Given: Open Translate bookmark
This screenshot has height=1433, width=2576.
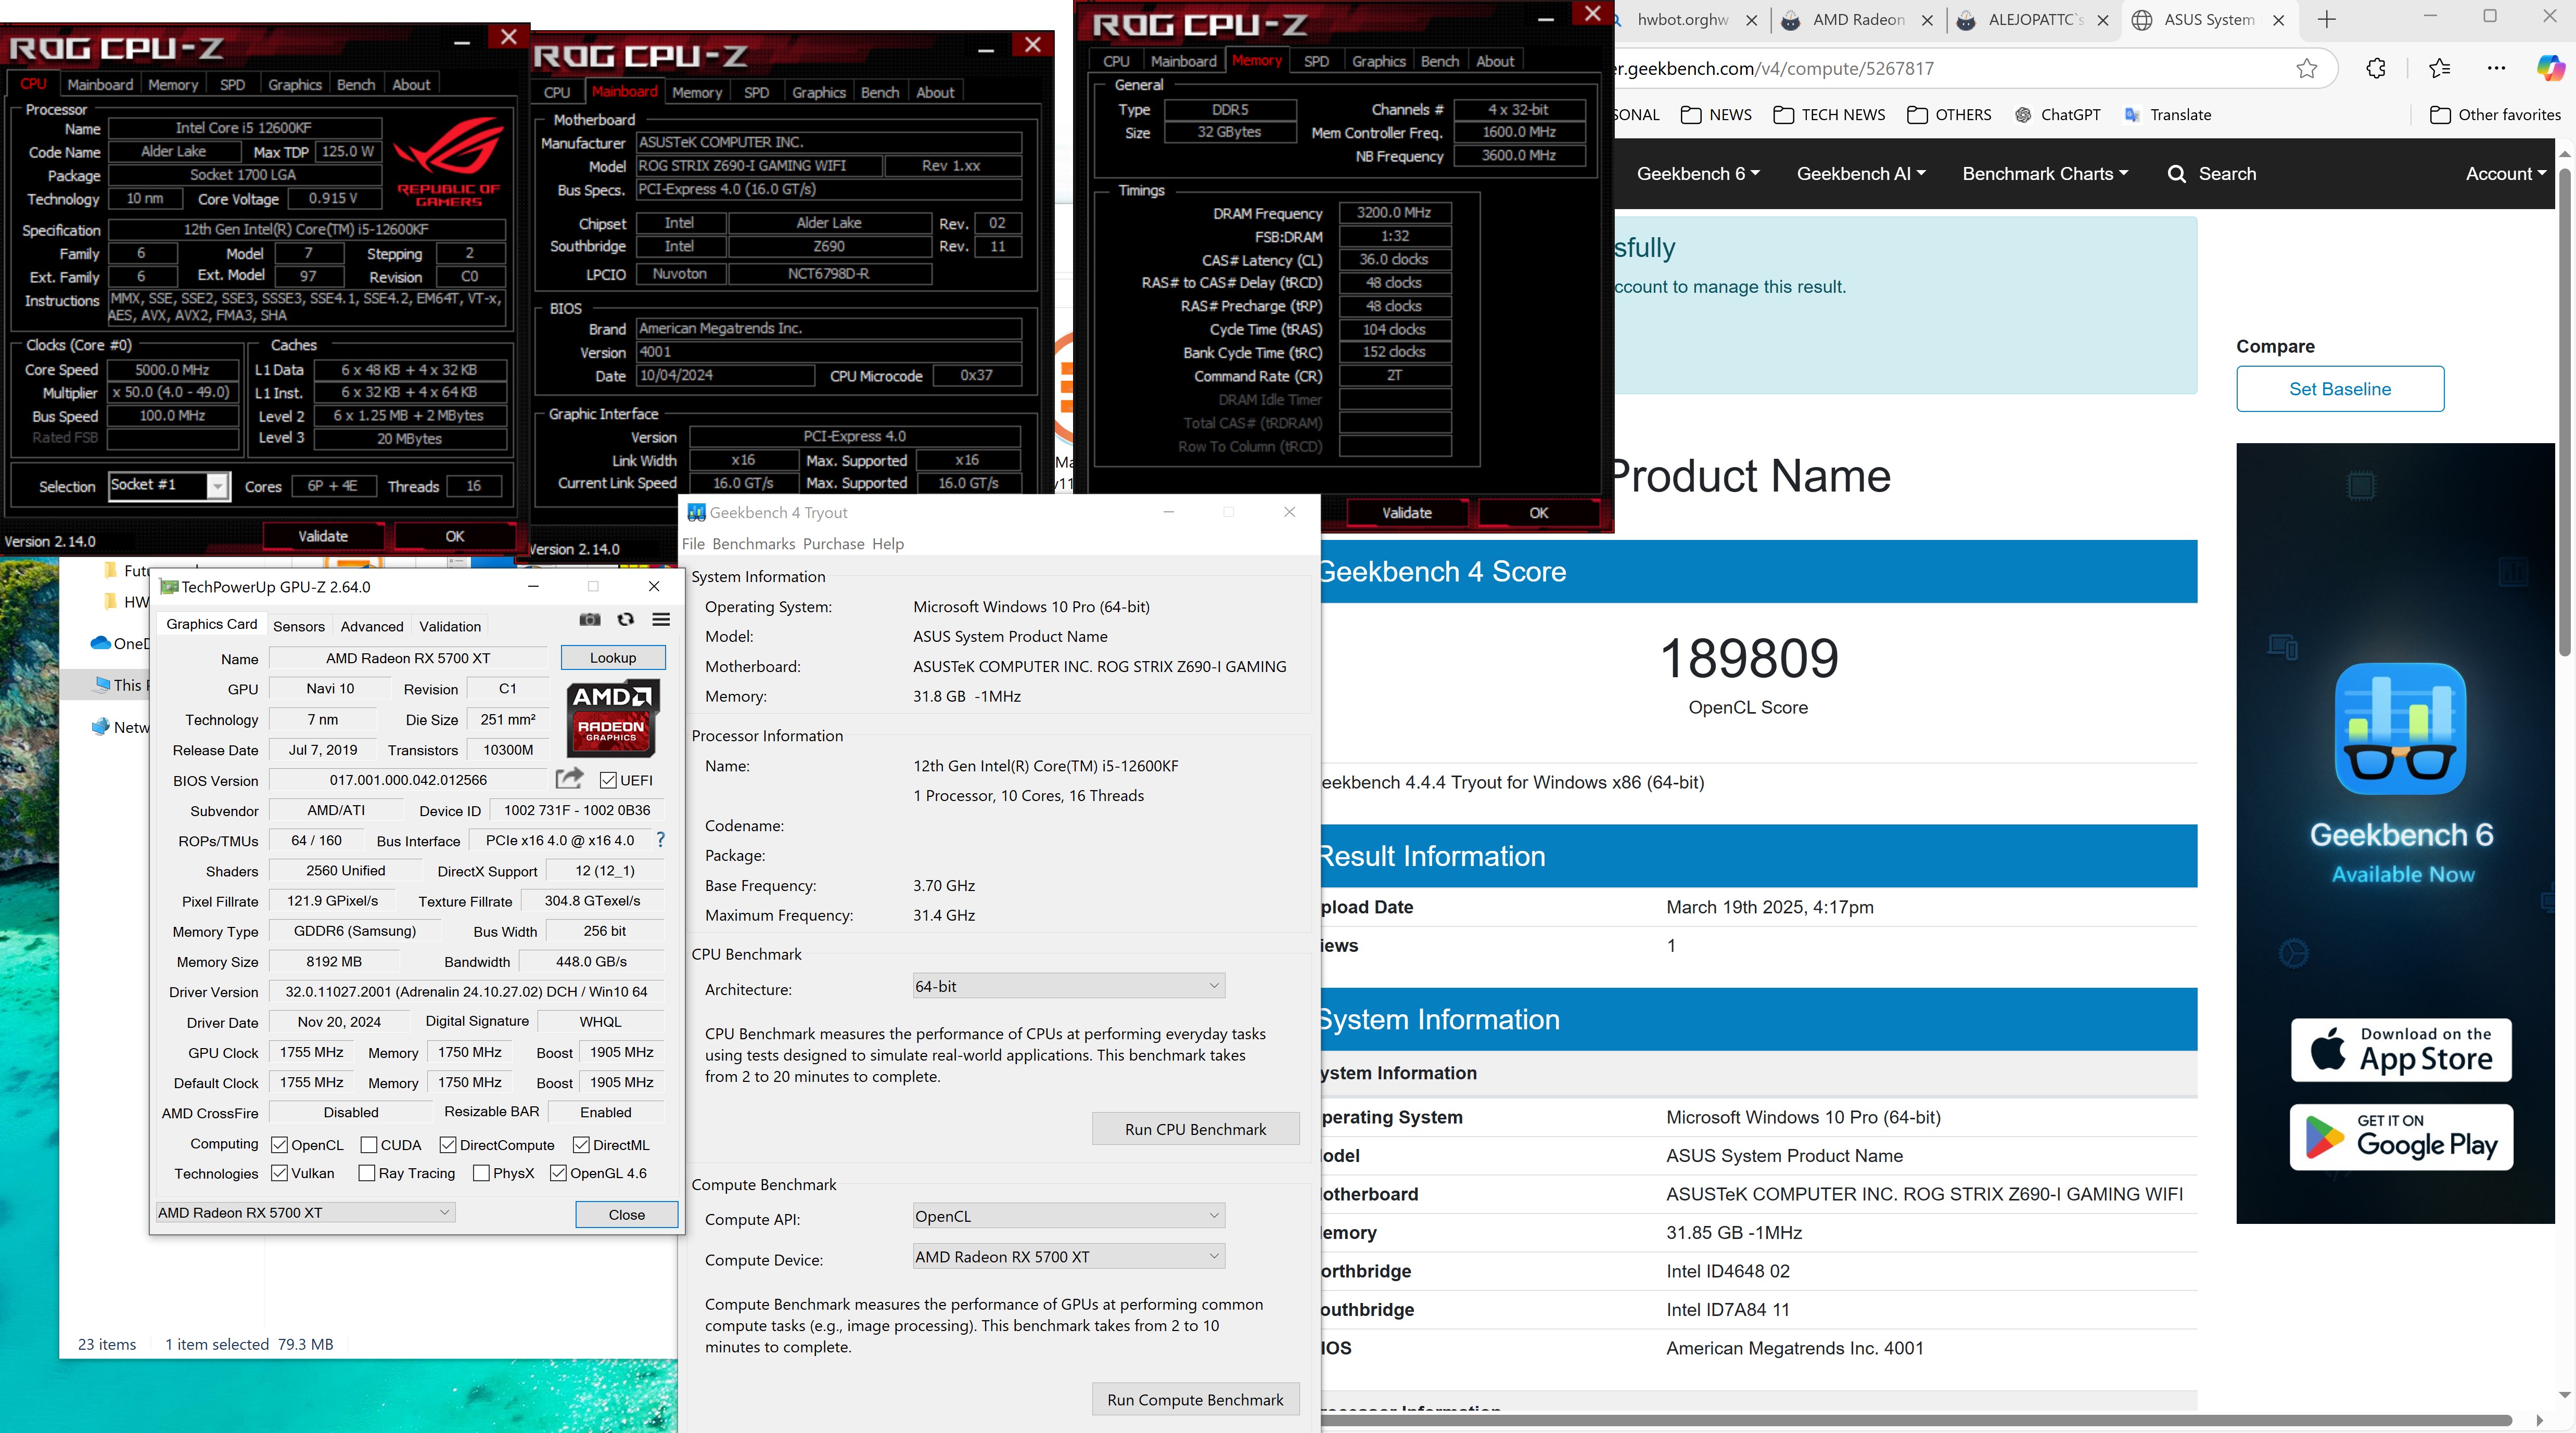Looking at the screenshot, I should click(x=2167, y=115).
